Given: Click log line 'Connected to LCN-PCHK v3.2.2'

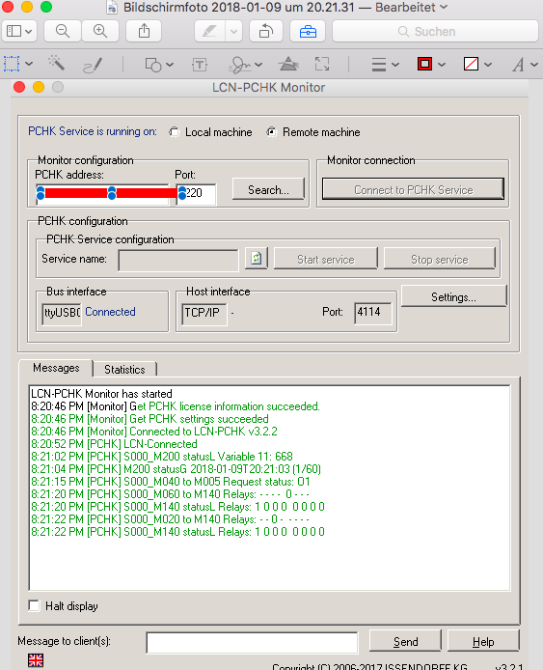Looking at the screenshot, I should point(154,432).
